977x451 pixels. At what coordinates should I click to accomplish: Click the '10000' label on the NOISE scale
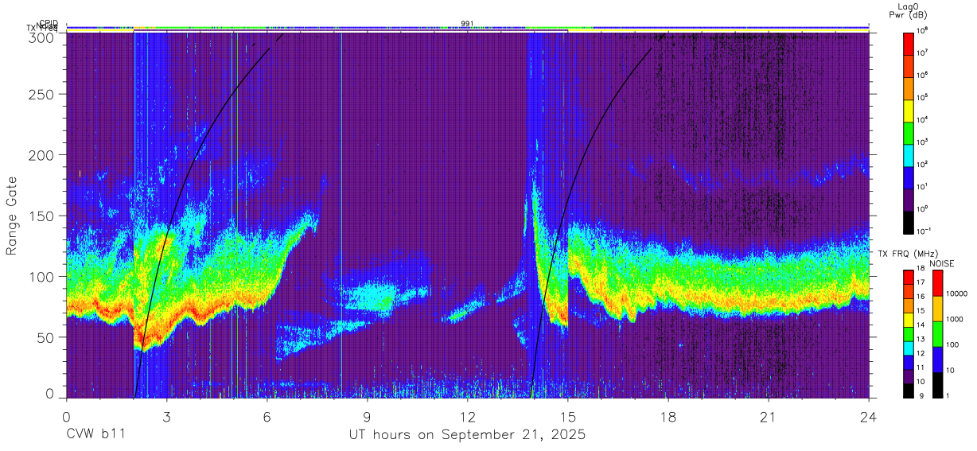tap(958, 294)
